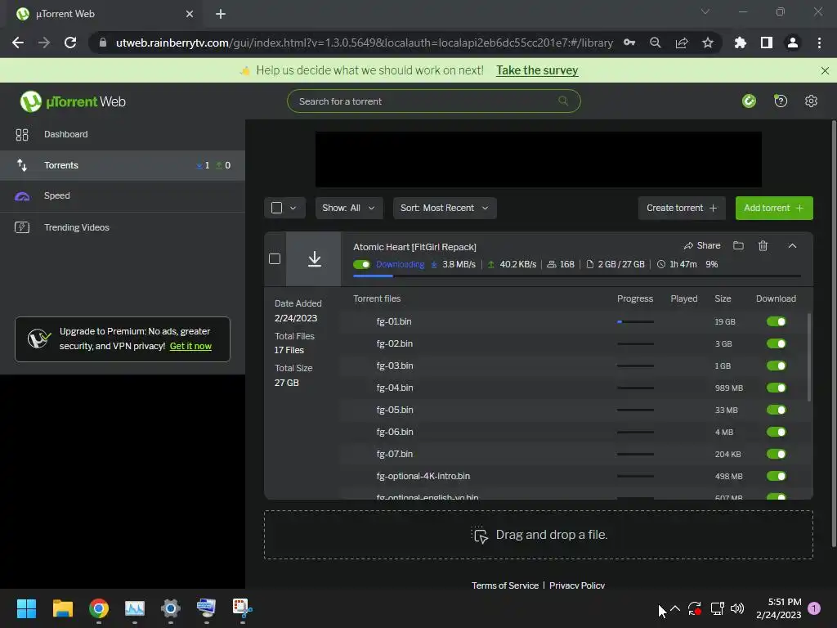This screenshot has width=837, height=628.
Task: Click the saved passwords key icon
Action: 629,43
